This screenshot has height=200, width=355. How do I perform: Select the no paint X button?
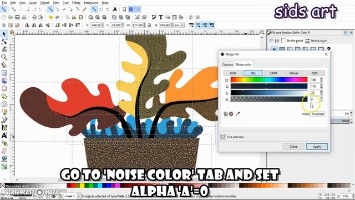point(274,49)
